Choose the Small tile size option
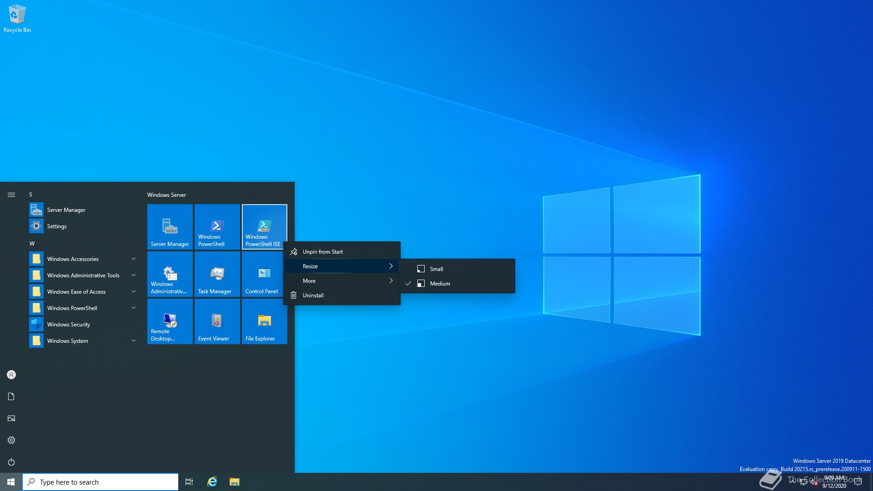 457,269
